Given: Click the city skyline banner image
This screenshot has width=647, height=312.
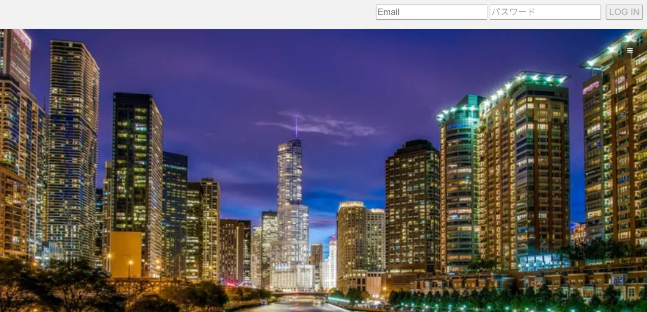Looking at the screenshot, I should (323, 170).
